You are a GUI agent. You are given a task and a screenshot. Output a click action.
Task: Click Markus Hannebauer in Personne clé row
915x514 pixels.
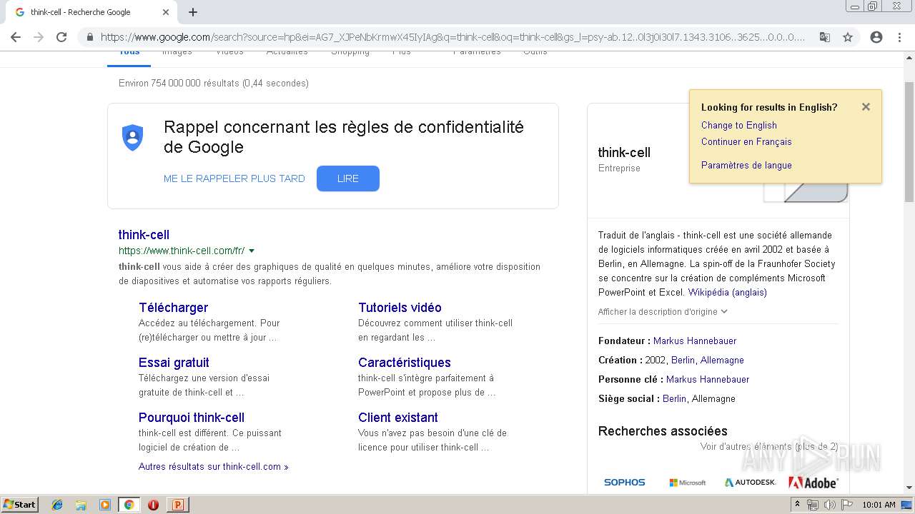tap(708, 380)
